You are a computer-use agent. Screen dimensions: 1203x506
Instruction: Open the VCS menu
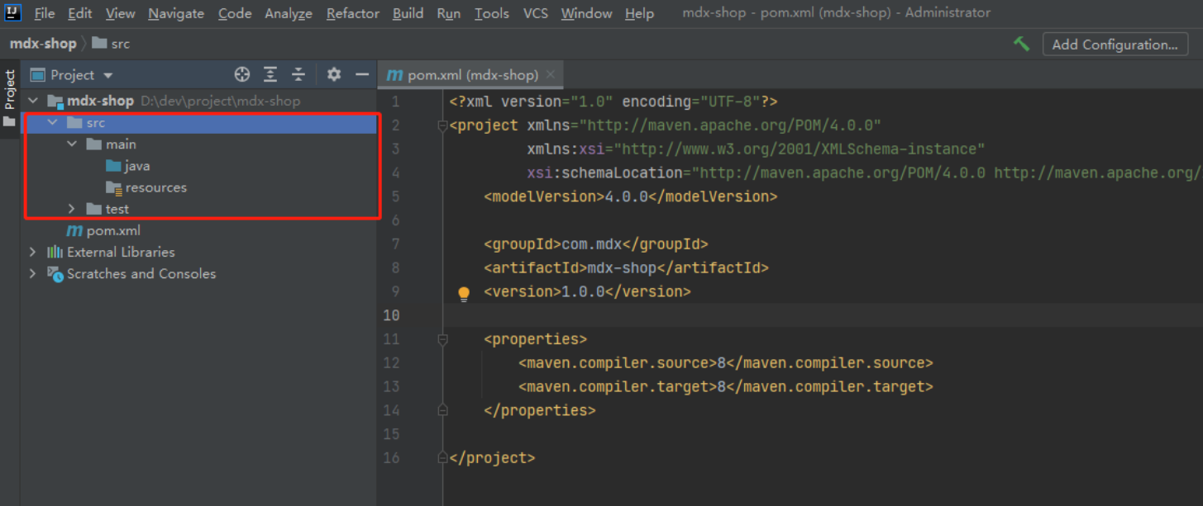(x=535, y=13)
